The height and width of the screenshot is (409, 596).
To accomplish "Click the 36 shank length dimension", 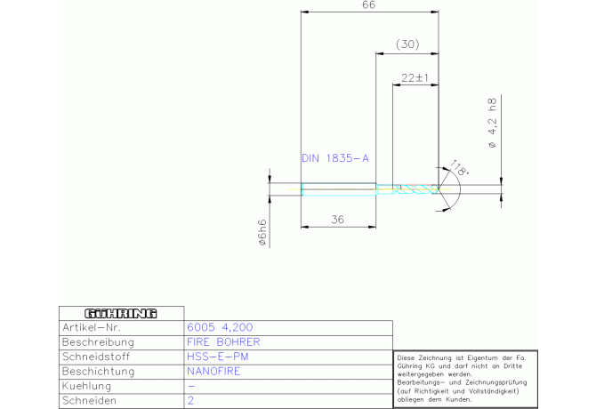I will pos(338,219).
